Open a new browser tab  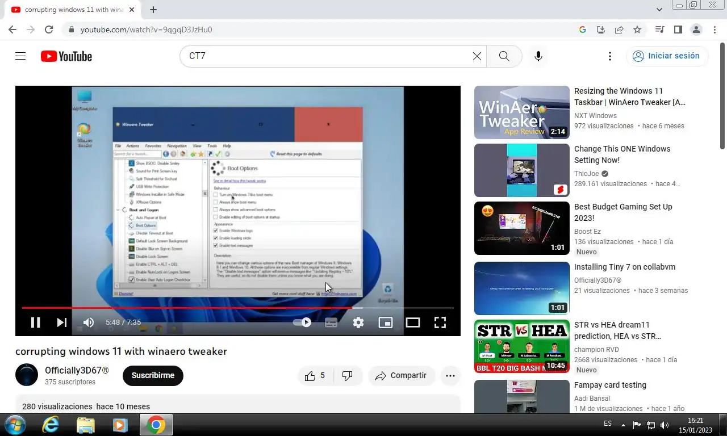tap(153, 10)
